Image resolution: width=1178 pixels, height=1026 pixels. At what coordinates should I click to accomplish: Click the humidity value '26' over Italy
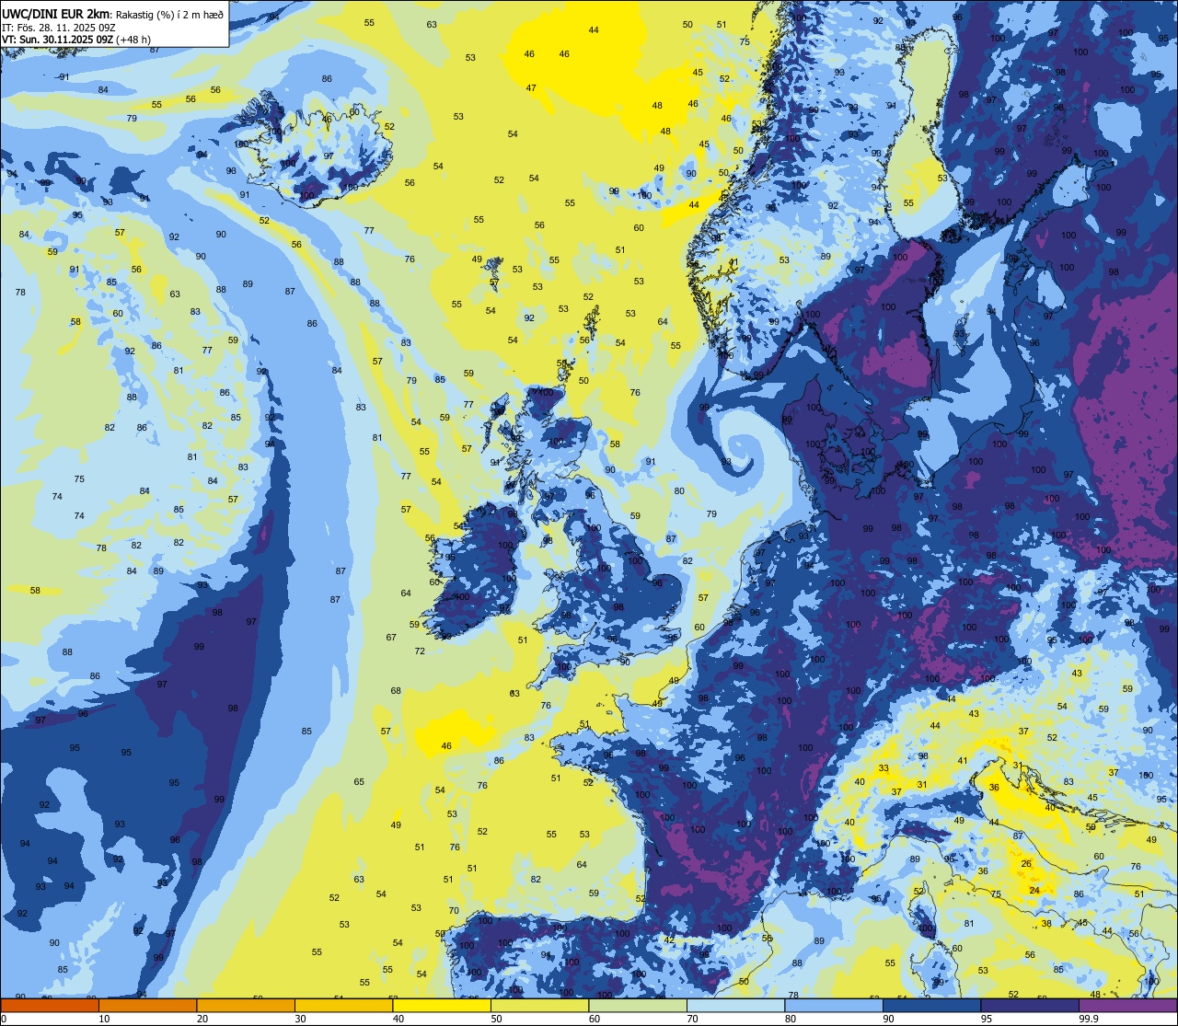[1027, 864]
